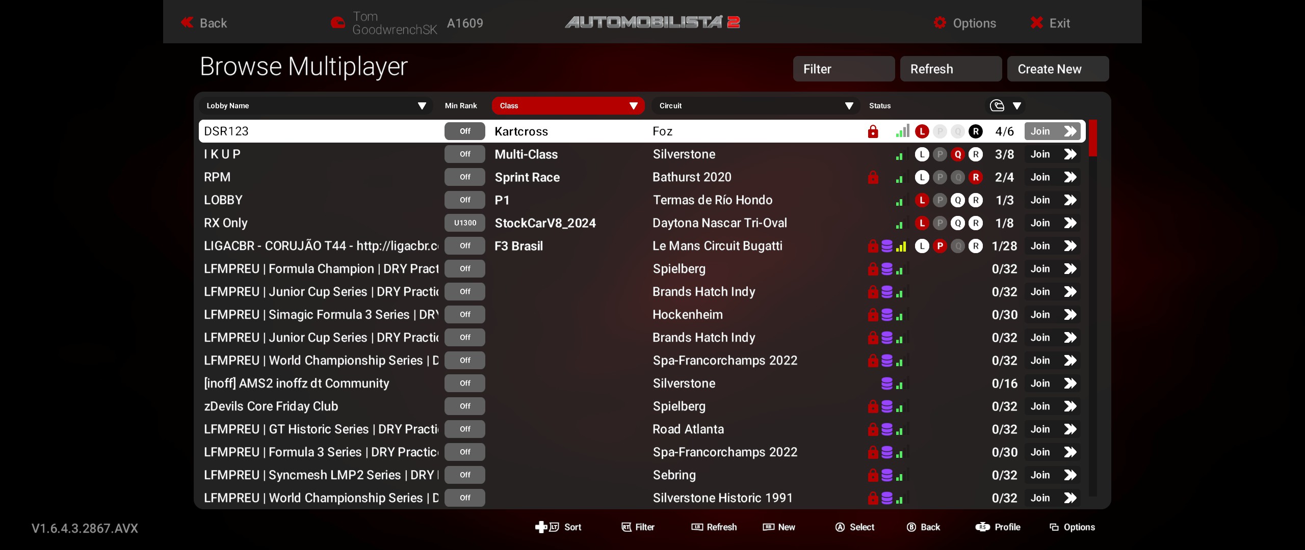The height and width of the screenshot is (550, 1305).
Task: Open the Filter button at top
Action: [844, 69]
